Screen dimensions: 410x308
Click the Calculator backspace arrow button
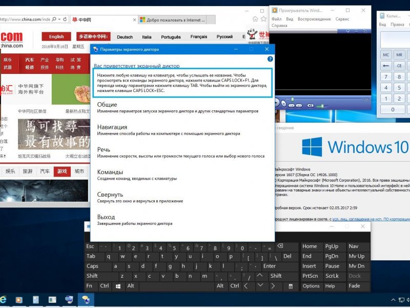pyautogui.click(x=386, y=66)
